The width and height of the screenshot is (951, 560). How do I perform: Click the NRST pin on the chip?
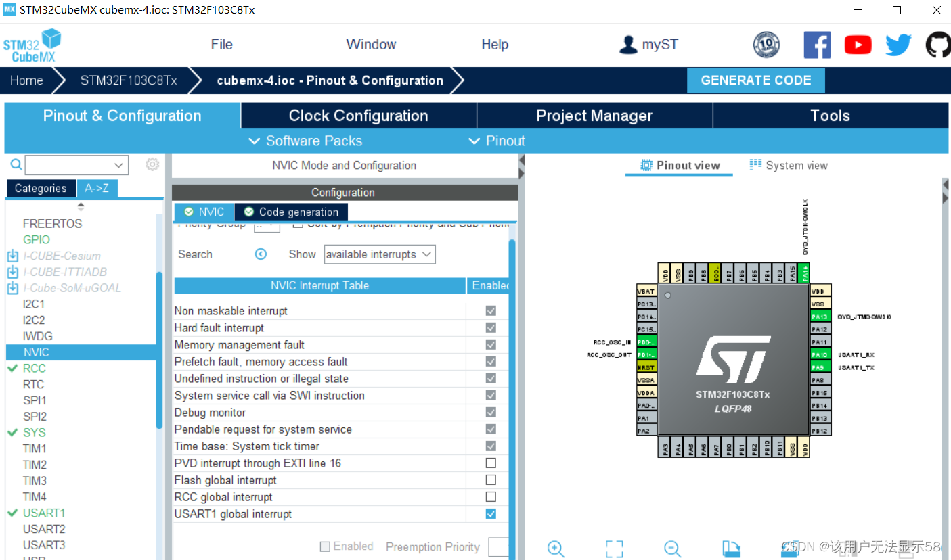tap(646, 367)
